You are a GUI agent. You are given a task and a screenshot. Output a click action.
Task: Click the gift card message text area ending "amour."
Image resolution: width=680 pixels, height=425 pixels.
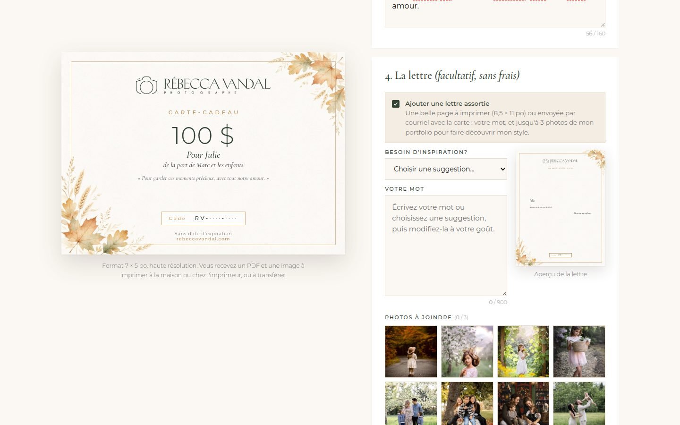495,13
